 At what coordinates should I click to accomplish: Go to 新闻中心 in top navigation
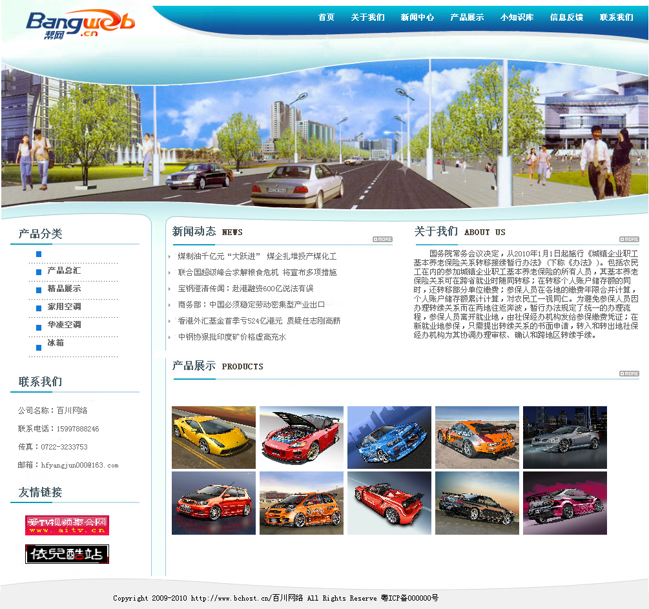(x=417, y=17)
